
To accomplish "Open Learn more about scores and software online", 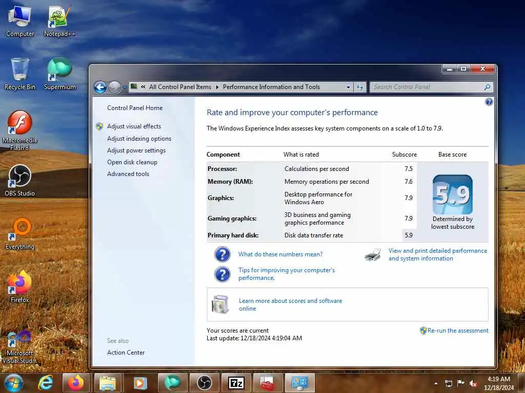I will pos(290,305).
